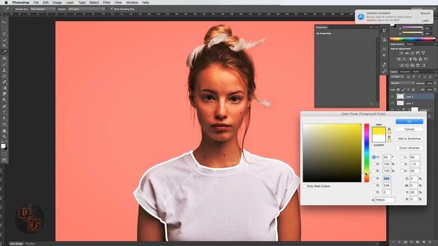Click the hex color input field
Image resolution: width=438 pixels, height=246 pixels.
tap(385, 200)
